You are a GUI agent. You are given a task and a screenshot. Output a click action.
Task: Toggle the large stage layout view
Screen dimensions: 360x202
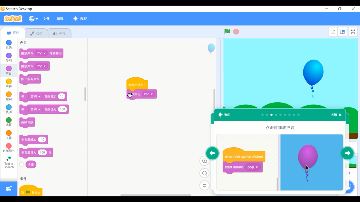click(x=342, y=31)
